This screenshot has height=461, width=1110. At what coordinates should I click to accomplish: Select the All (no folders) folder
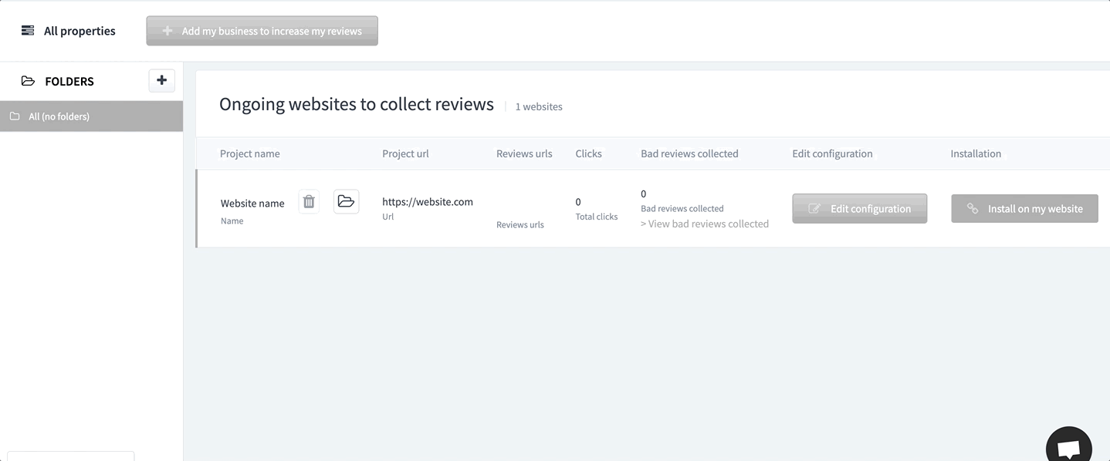pyautogui.click(x=59, y=116)
